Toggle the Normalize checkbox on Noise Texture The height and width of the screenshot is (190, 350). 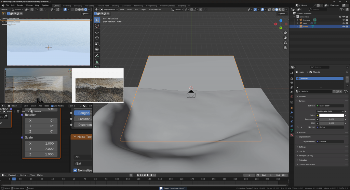point(75,170)
